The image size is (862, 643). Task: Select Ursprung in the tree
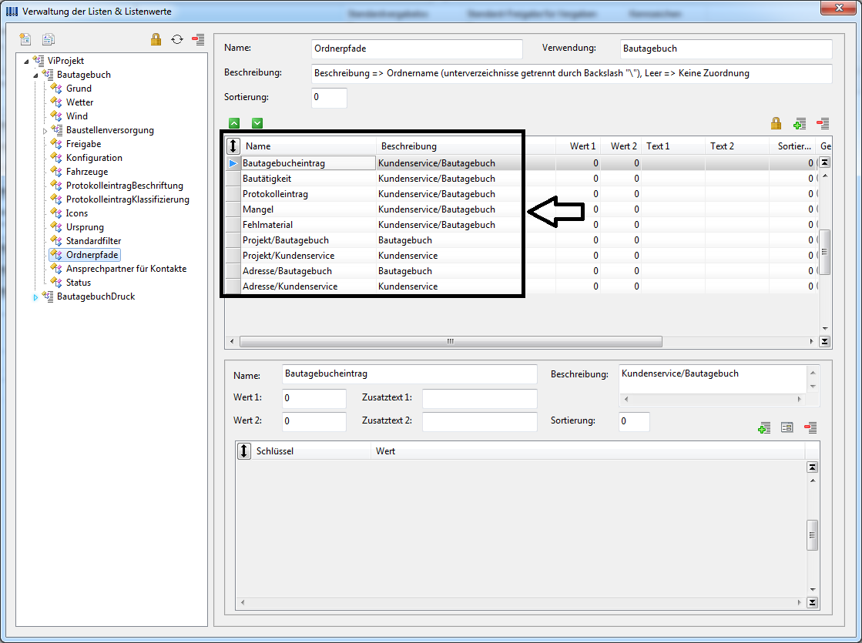(85, 227)
